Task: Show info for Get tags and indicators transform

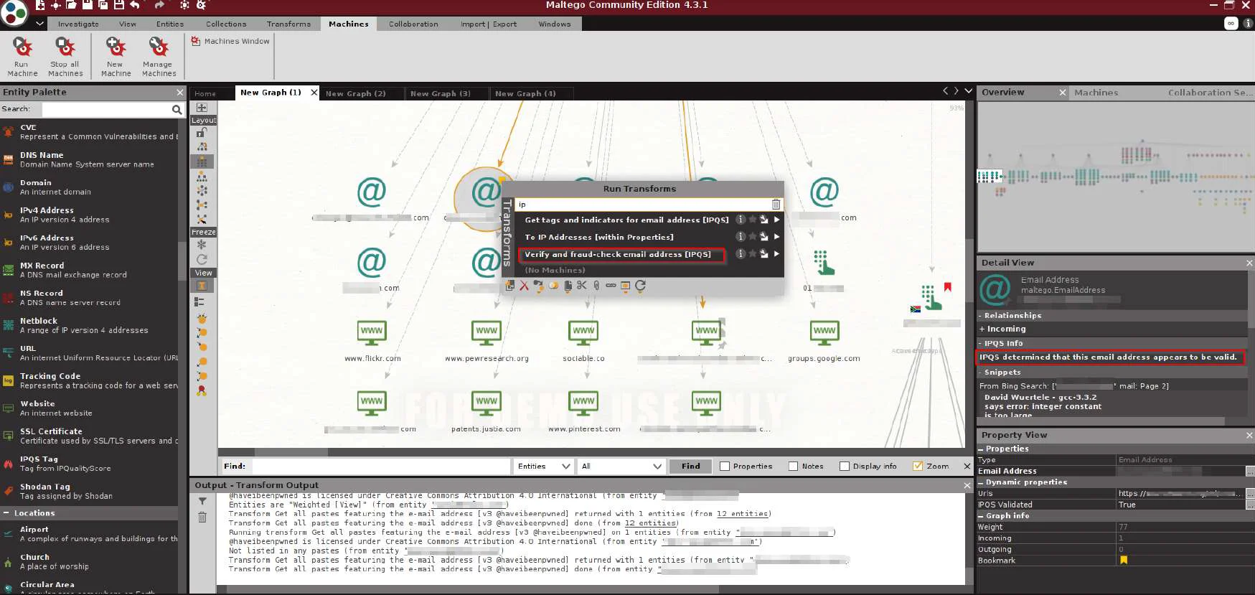Action: coord(741,220)
